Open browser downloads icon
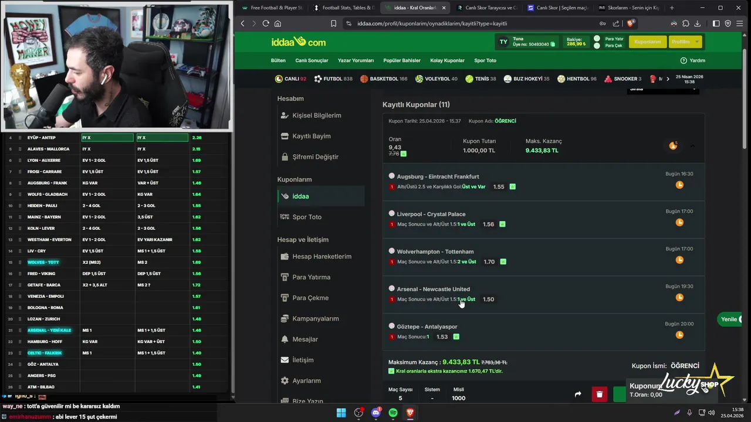751x422 pixels. pos(698,23)
